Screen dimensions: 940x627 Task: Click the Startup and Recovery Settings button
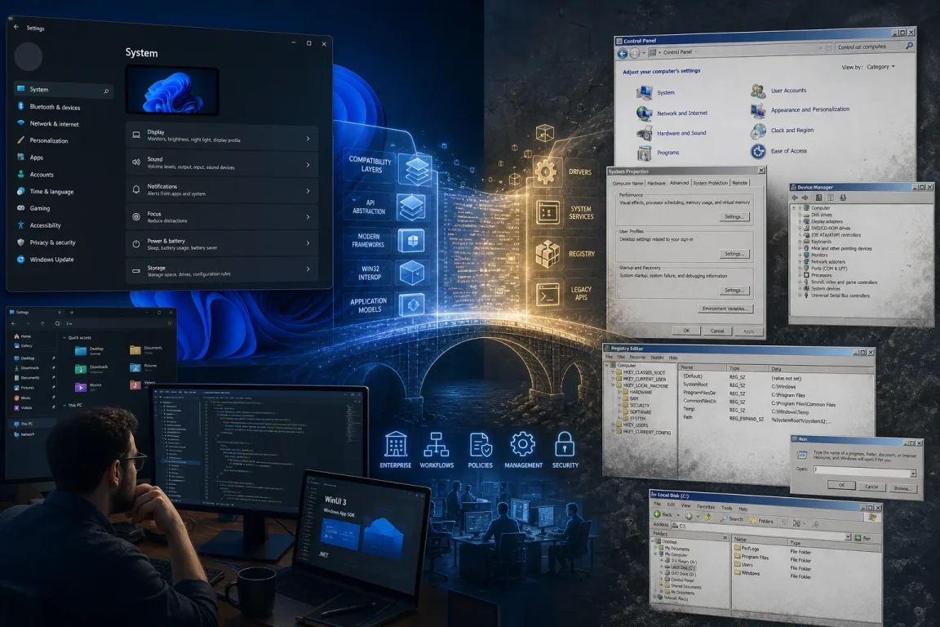tap(734, 291)
